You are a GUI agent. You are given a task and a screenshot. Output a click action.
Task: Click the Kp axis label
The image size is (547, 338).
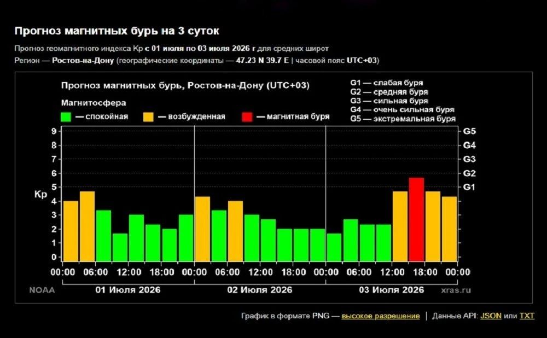click(40, 194)
